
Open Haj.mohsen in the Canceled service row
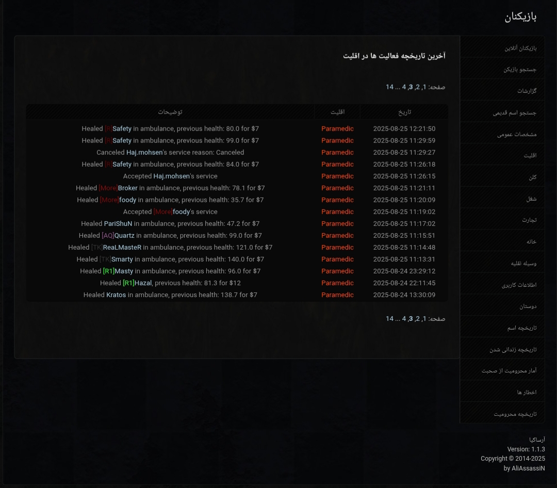pyautogui.click(x=144, y=153)
